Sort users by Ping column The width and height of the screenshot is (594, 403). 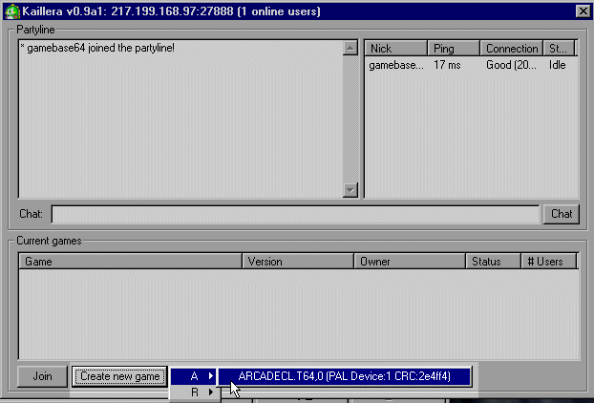[454, 49]
